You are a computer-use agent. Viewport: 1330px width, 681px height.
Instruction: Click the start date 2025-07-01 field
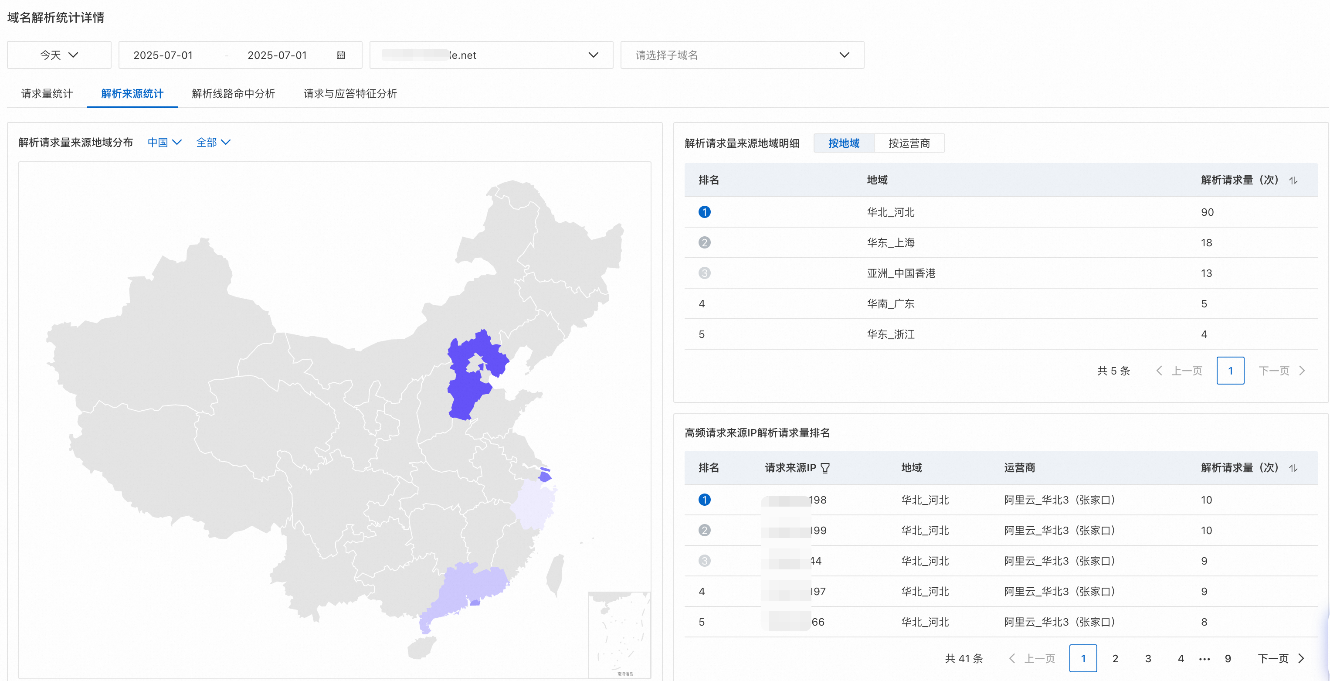click(x=163, y=55)
